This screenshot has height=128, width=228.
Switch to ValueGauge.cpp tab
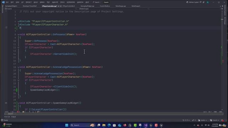coord(121,6)
